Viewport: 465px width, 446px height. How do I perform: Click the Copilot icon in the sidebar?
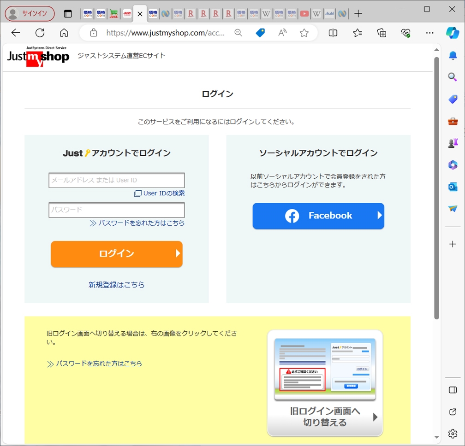[x=453, y=33]
